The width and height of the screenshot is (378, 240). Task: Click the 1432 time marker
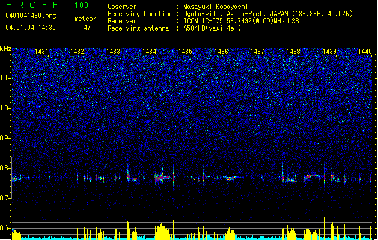pyautogui.click(x=77, y=52)
